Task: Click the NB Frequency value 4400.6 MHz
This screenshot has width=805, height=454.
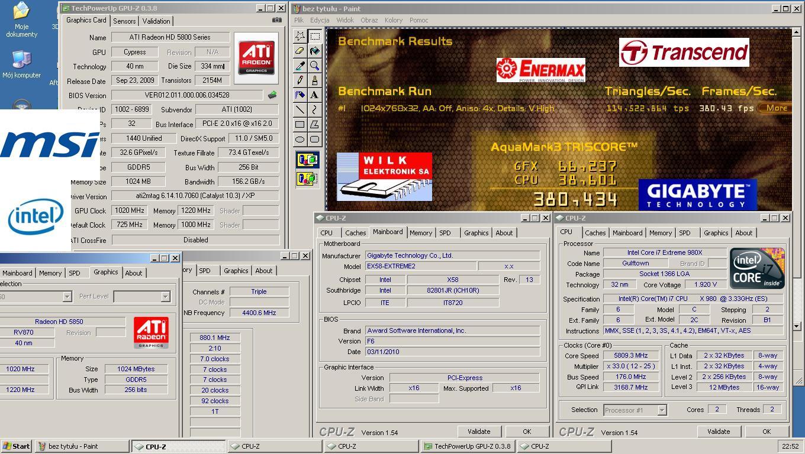Action: [259, 313]
